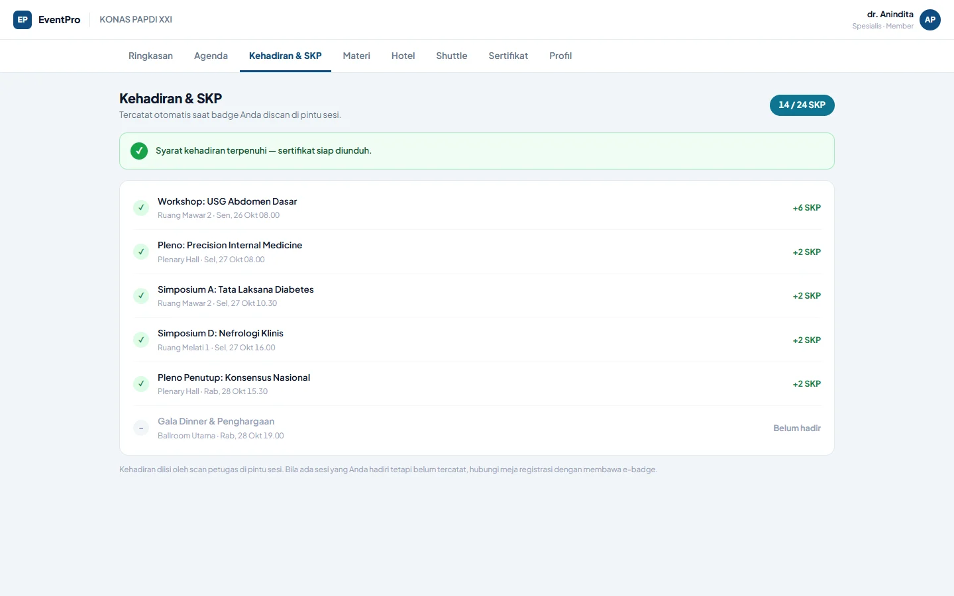Switch to the Ringkasan tab
The image size is (954, 596).
point(150,56)
